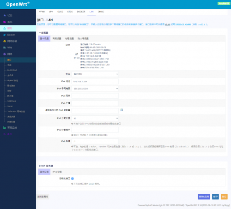231x209 pixels.
Task: Click the IPv4 gateway input field
Action: point(95,96)
